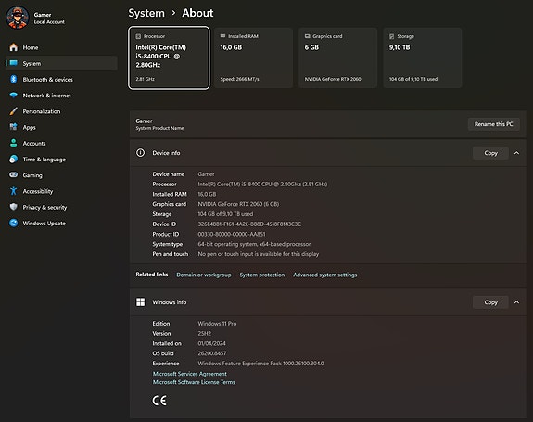Open the Accessibility icon

pos(14,191)
